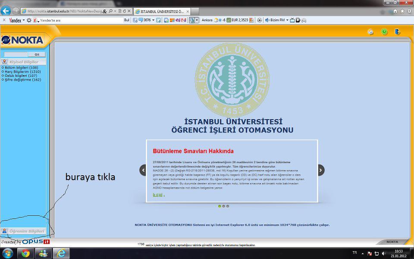This screenshot has width=414, height=259.
Task: Click the NOKTA home icon top right
Action: 371,32
